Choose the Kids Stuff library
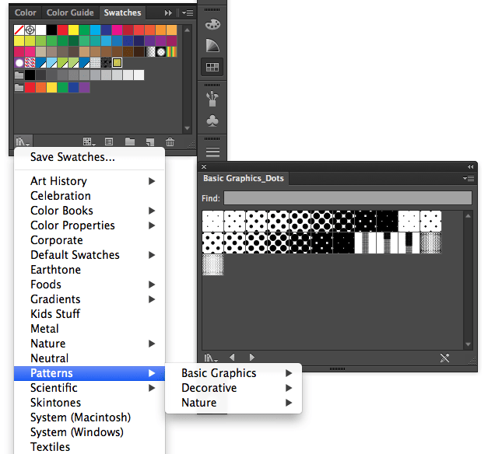 click(x=90, y=314)
